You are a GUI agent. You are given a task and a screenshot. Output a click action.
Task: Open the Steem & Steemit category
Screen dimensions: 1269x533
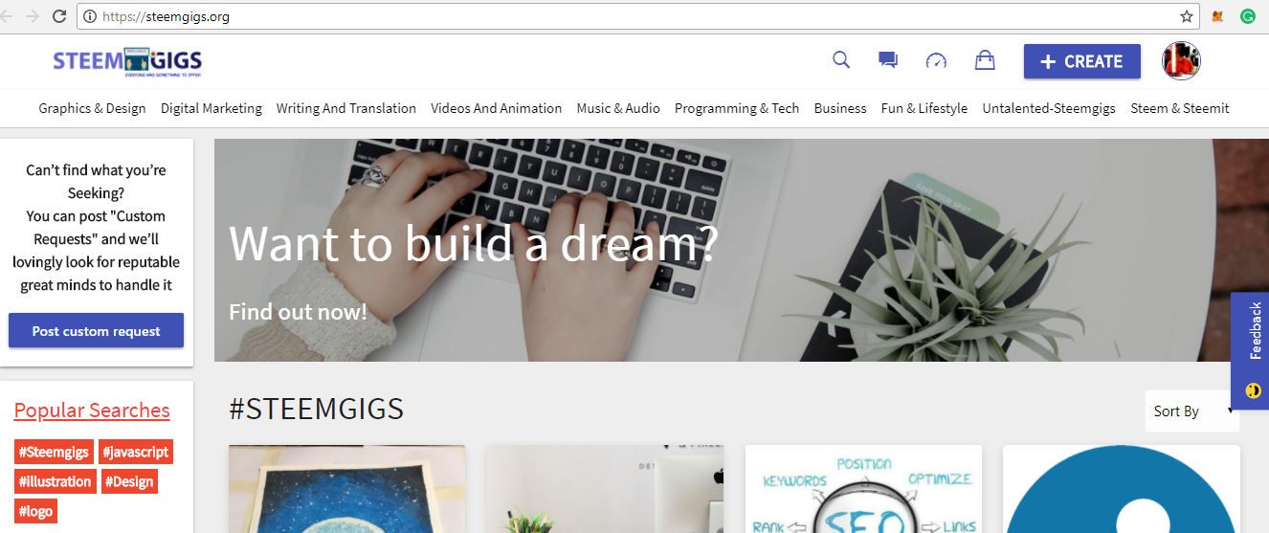(1180, 108)
